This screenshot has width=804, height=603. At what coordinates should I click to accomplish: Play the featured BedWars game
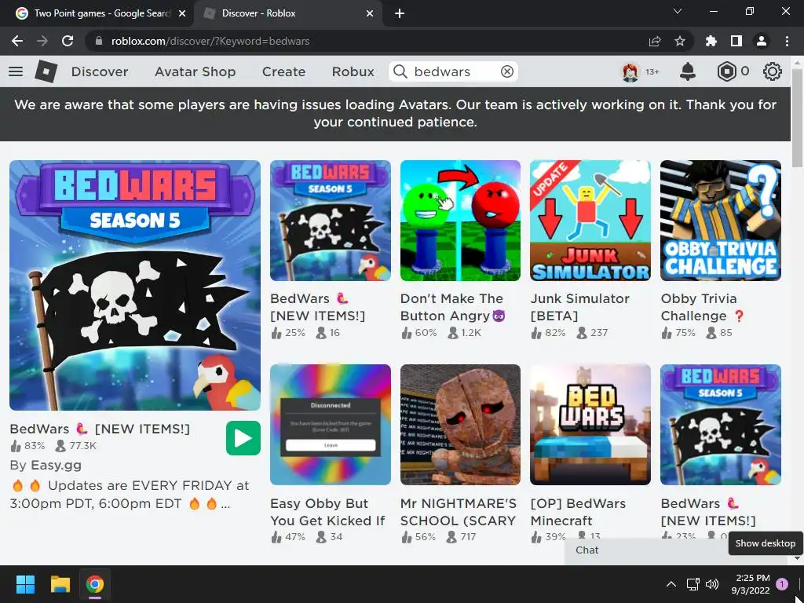coord(243,438)
